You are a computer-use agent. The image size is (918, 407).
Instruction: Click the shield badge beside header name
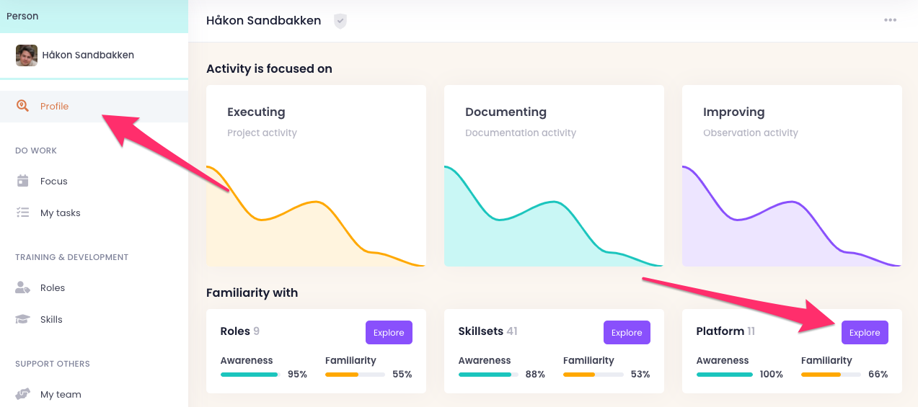click(340, 21)
